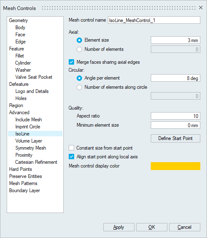Toggle Align start point along local axis
The width and height of the screenshot is (207, 238).
point(71,157)
